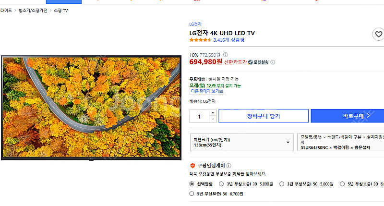This screenshot has width=384, height=206.
Task: Open info icon beside 로켓설치
Action: tap(273, 62)
